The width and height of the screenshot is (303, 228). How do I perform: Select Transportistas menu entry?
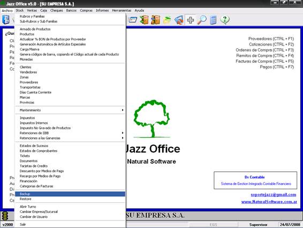(70, 87)
